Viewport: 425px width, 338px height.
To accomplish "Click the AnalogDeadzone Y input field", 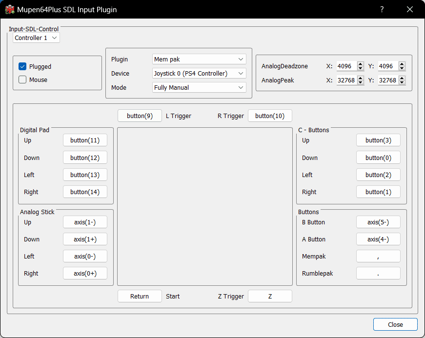I will tap(388, 66).
